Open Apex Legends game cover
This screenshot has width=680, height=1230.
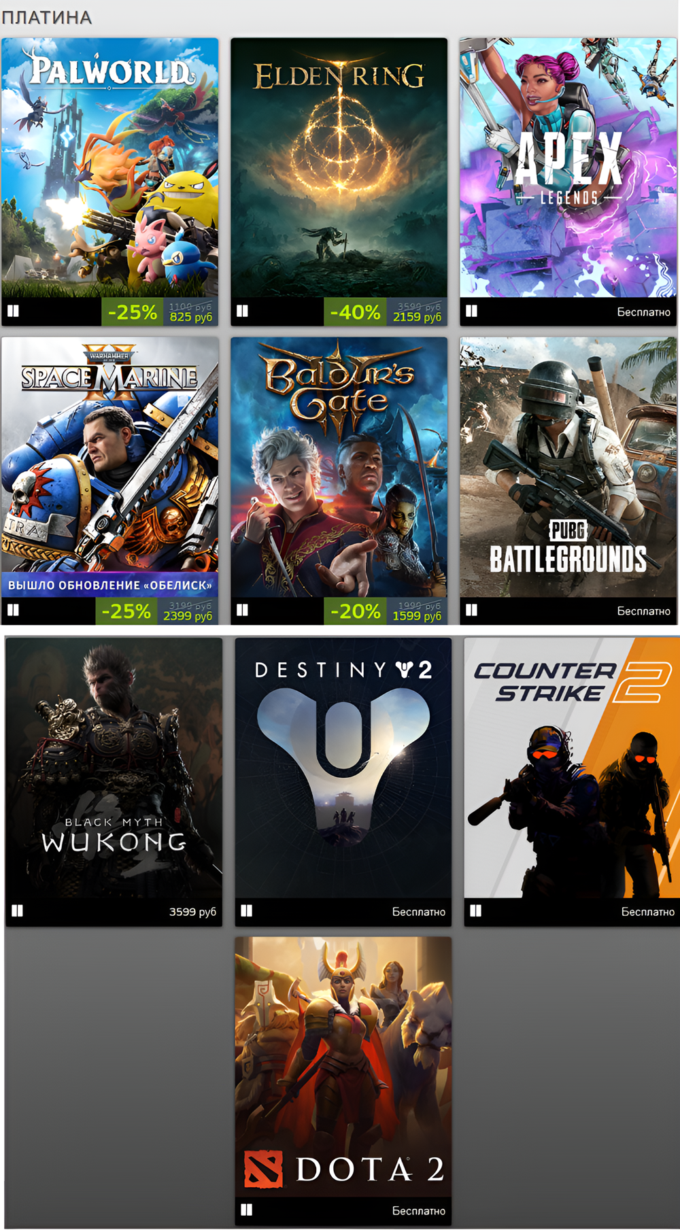pos(568,167)
